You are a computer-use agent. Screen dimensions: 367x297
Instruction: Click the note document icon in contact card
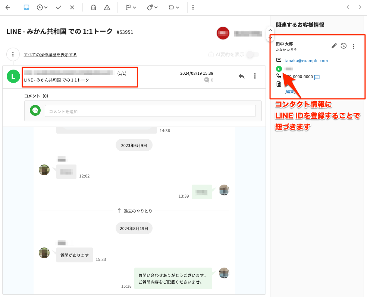coord(279,84)
